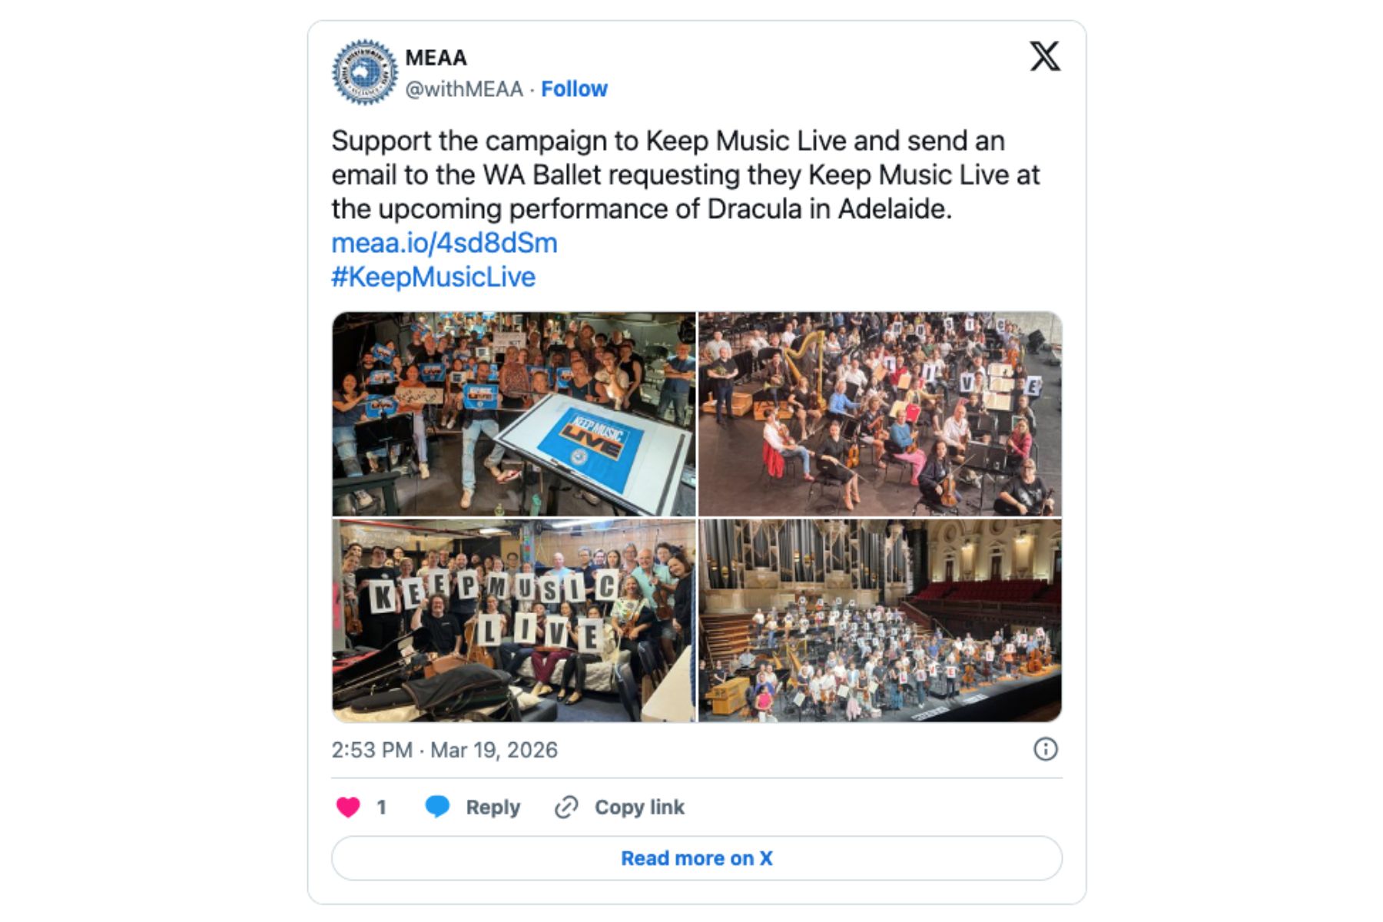This screenshot has height=922, width=1383.
Task: Follow the MEAA account
Action: tap(574, 89)
